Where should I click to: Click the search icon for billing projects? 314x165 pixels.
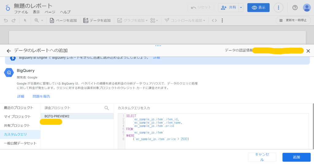[x=107, y=108]
